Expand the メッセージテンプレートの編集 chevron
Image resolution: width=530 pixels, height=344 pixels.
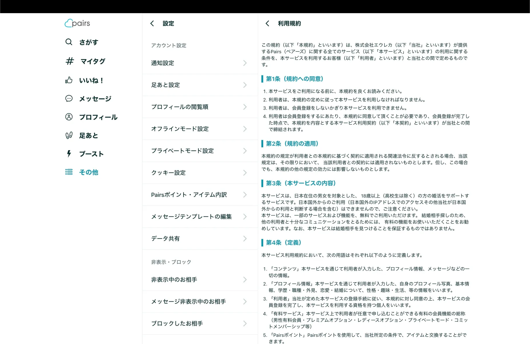245,216
